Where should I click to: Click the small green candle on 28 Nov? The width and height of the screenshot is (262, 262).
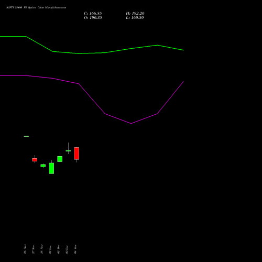43,166
